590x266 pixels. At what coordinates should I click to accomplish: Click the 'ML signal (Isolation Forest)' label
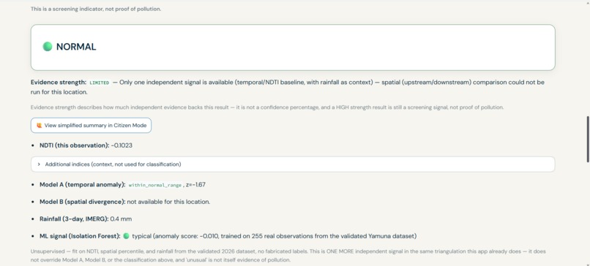[80, 236]
